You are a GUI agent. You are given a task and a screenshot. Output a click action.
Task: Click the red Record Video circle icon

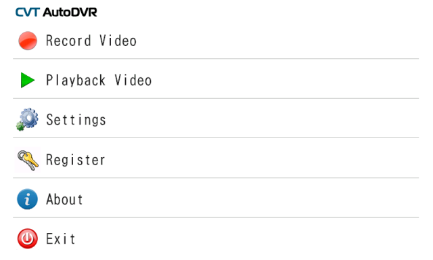click(28, 41)
